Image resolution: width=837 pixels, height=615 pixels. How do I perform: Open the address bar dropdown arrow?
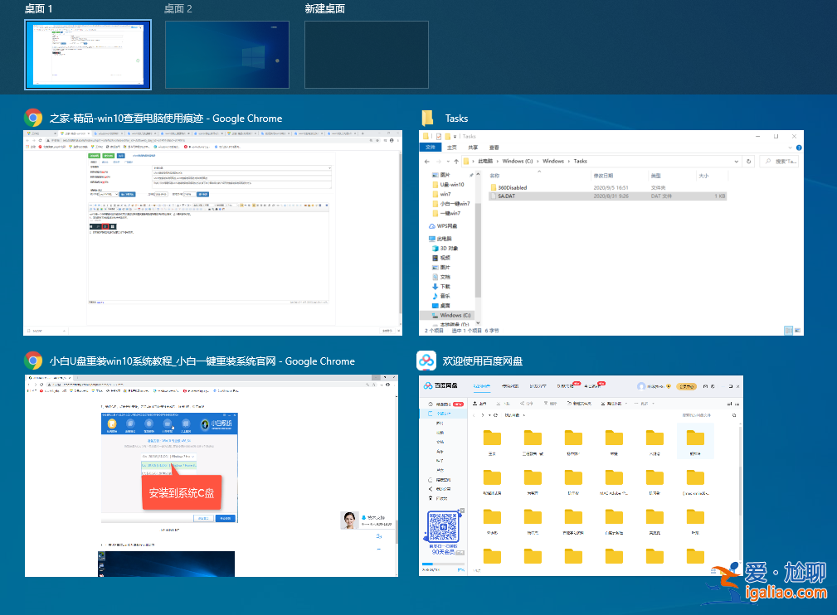pos(736,161)
